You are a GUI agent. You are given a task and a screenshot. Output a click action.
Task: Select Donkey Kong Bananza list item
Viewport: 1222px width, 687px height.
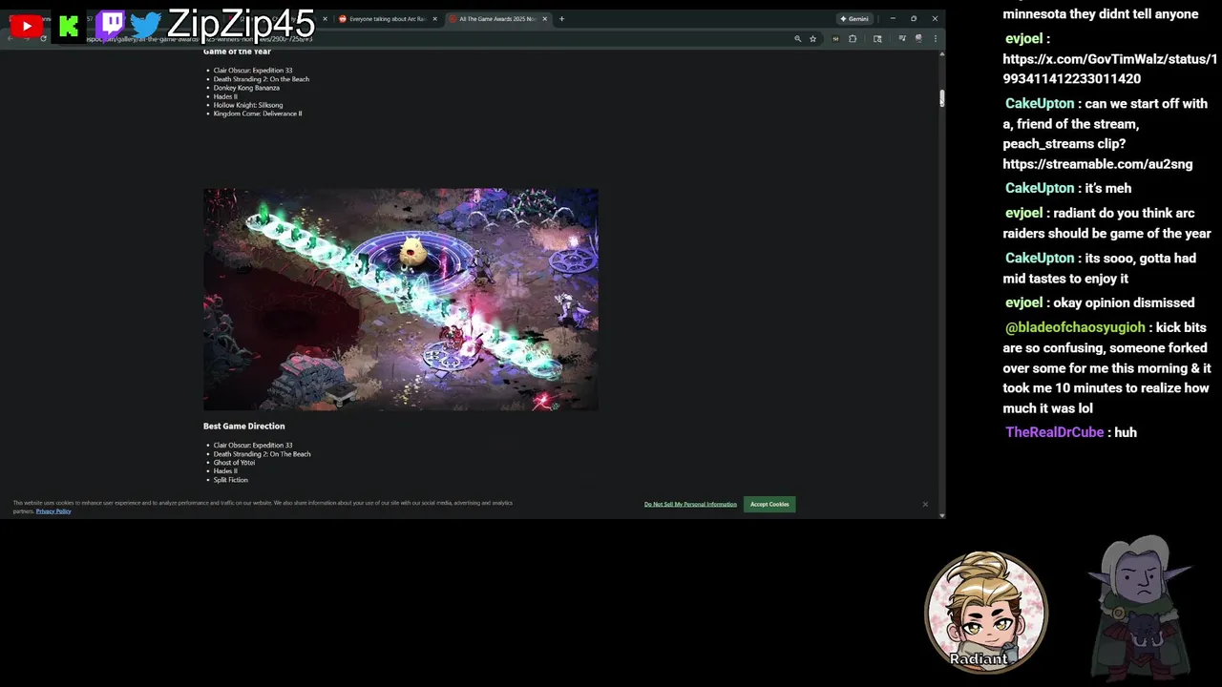(x=246, y=88)
